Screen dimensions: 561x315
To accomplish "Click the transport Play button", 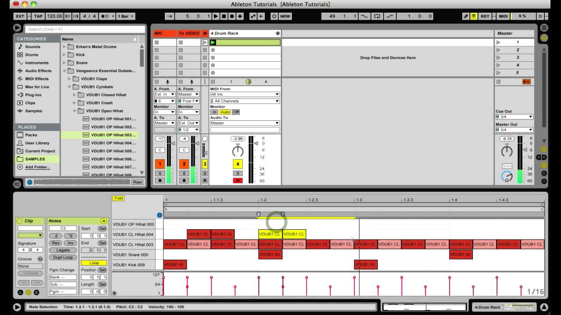I will pyautogui.click(x=216, y=16).
